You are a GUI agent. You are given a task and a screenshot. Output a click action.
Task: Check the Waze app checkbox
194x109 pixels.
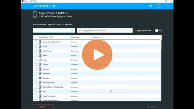(35, 60)
